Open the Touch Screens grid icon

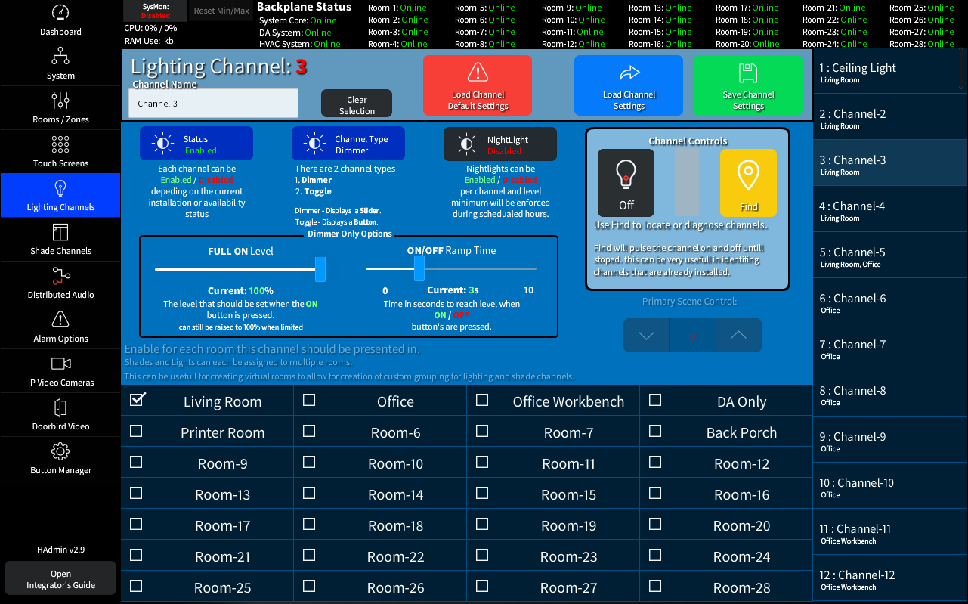[60, 144]
